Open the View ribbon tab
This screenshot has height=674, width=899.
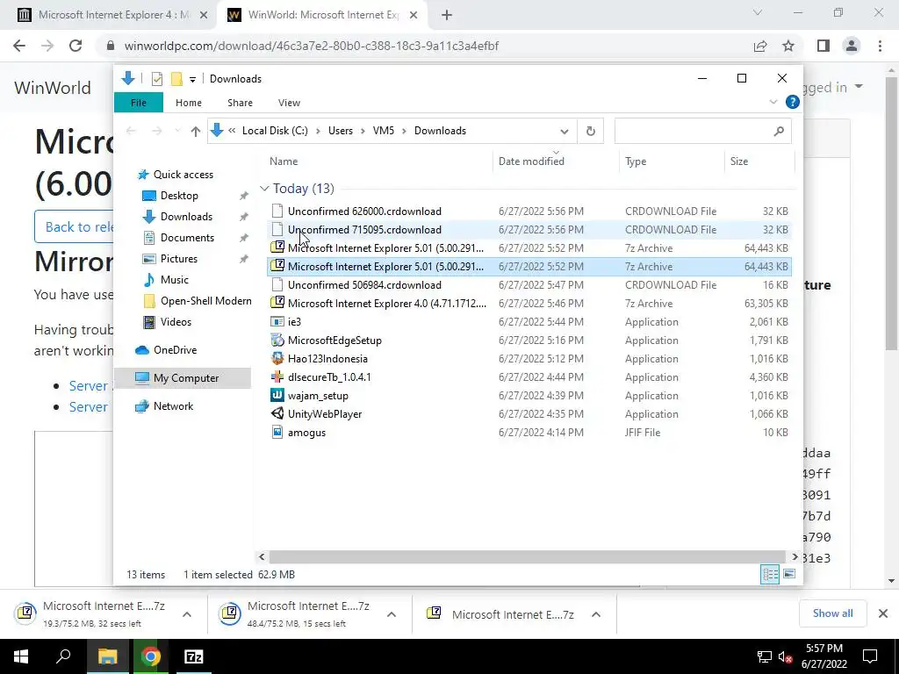[289, 103]
